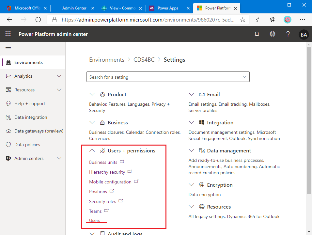Open the search setting dropdown arrow
Screen dimensions: 312x235
click(x=244, y=77)
